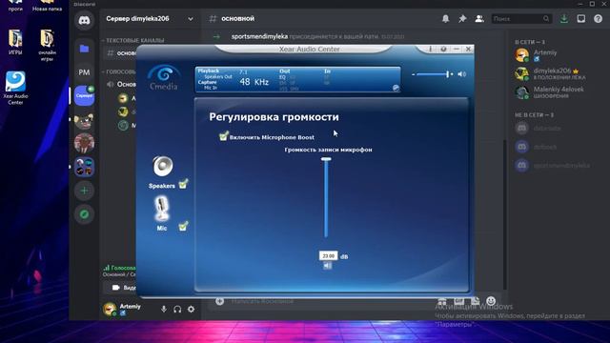Open the Xear Audio Center info button
The width and height of the screenshot is (610, 343).
point(430,49)
